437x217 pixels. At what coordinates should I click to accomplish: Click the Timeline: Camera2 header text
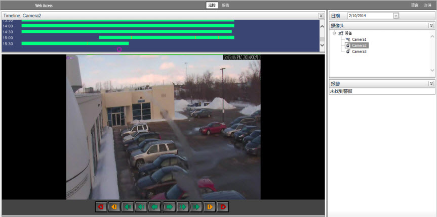(22, 16)
